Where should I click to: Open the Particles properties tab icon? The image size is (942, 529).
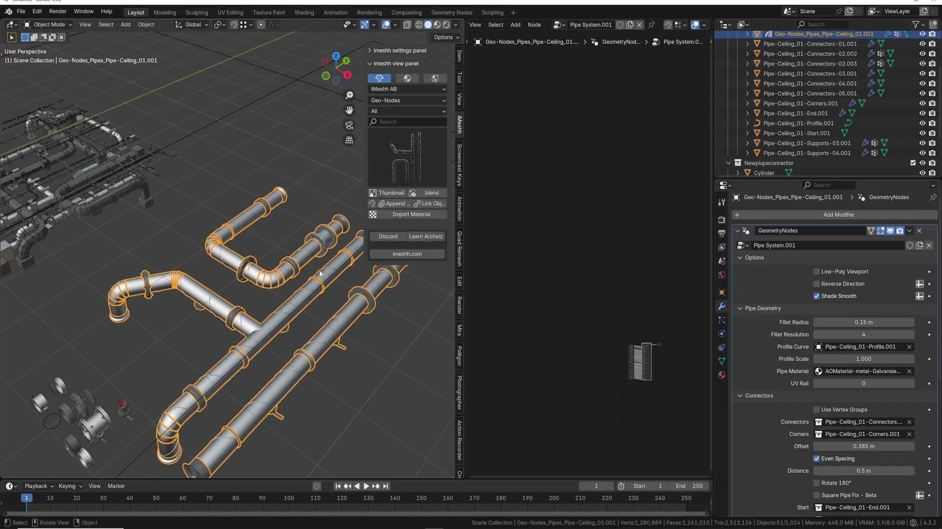(721, 320)
